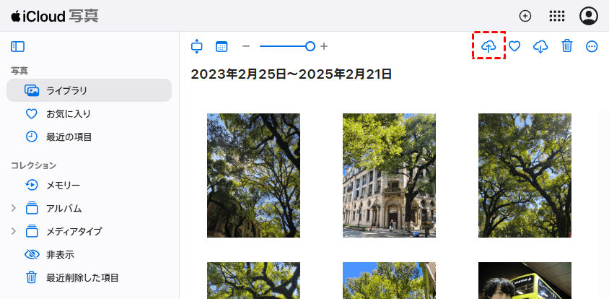Toggle the sidebar visibility

click(18, 47)
